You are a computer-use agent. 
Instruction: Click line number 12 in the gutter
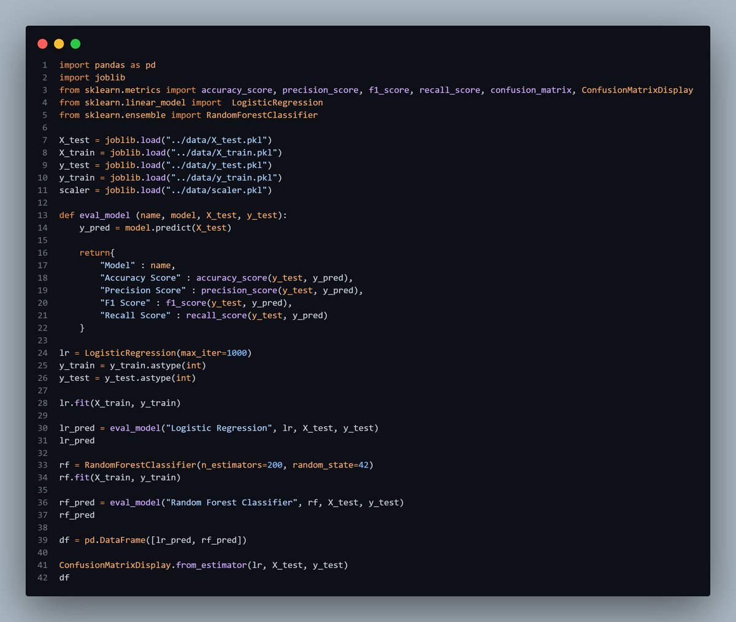click(x=42, y=202)
